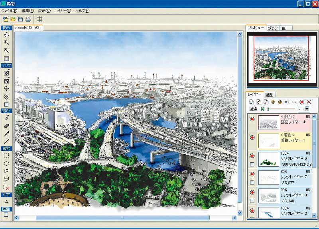Select the リンクレイヤー 3 layer thumbnail
Screen dimensions: 319x229
click(269, 195)
